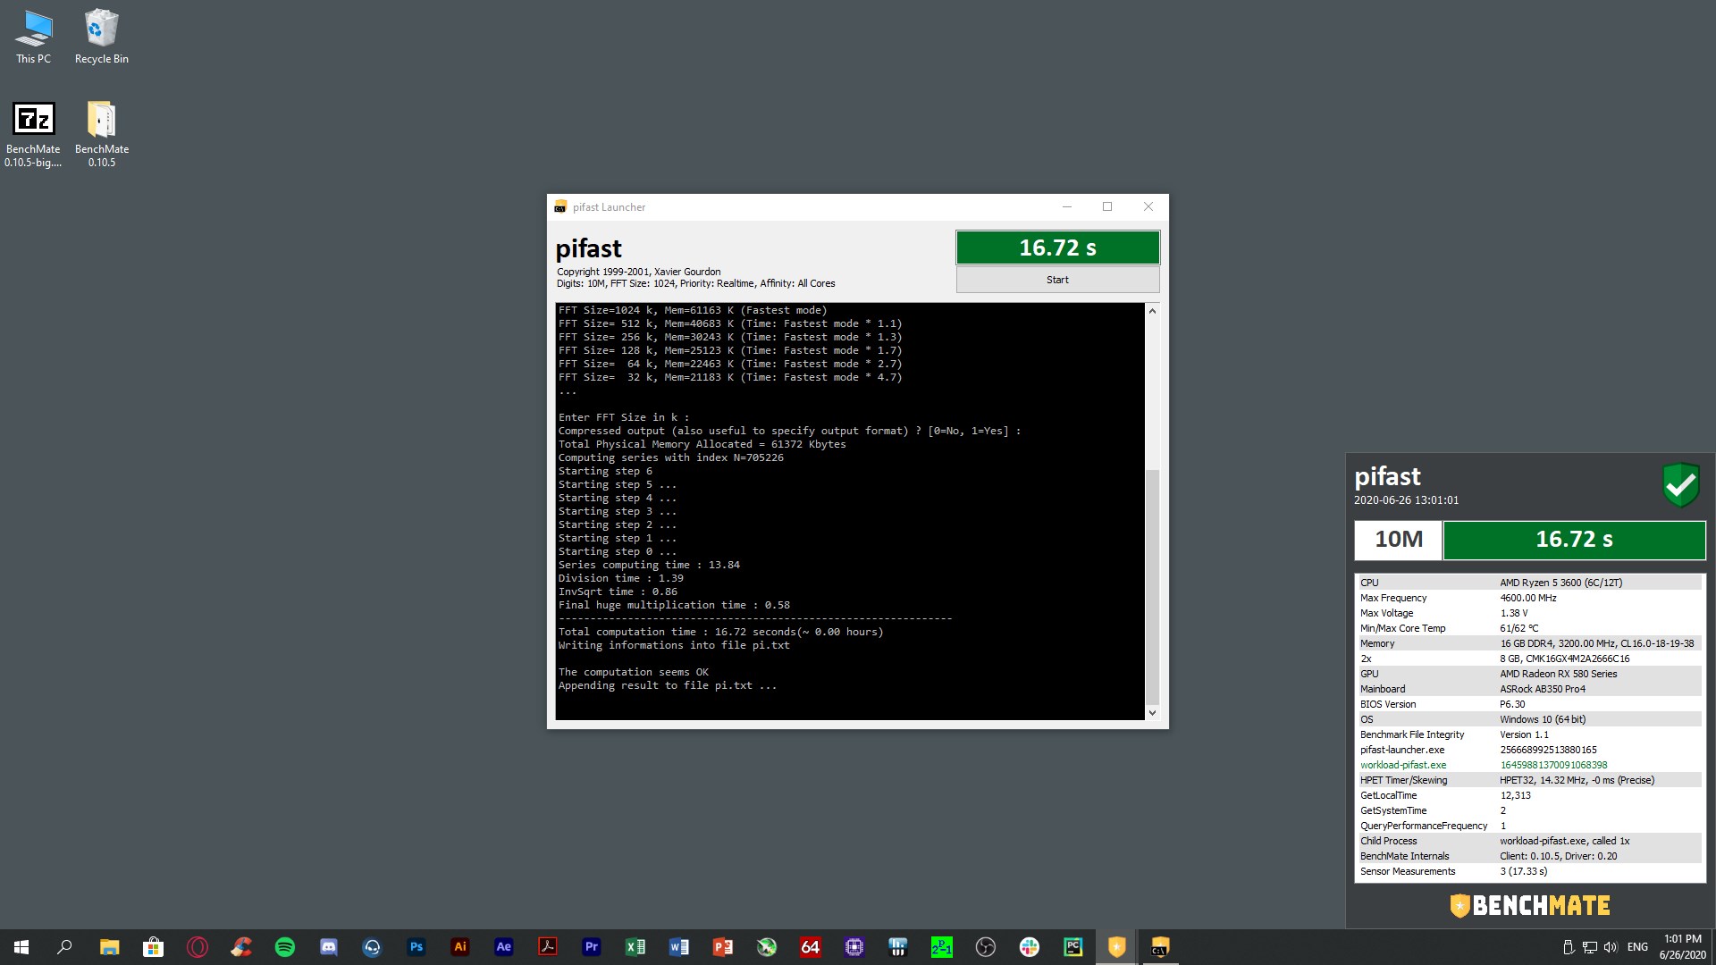Viewport: 1716px width, 965px height.
Task: Click the Max Frequency value 4600.00 MHz
Action: [x=1527, y=598]
